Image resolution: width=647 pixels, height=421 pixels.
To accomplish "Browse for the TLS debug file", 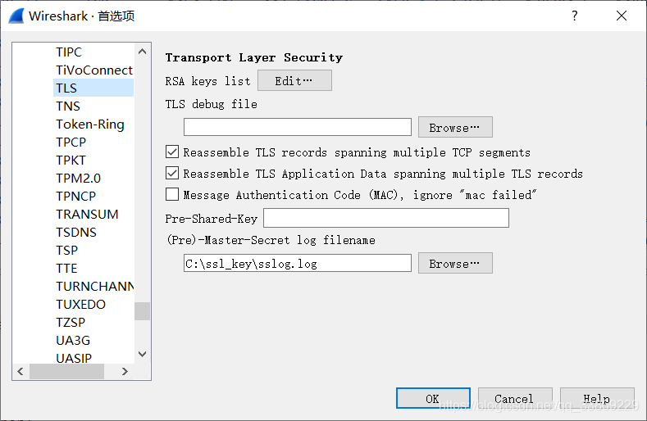I will pos(455,127).
